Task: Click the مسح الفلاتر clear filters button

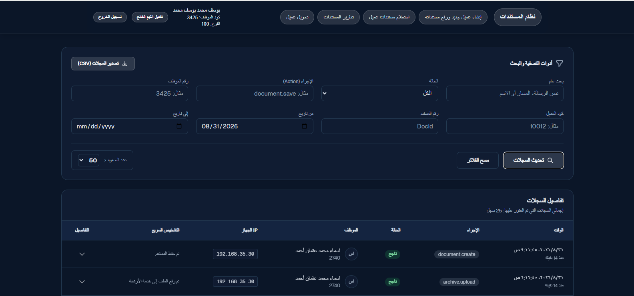Action: (x=478, y=160)
